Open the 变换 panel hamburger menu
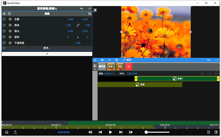 pos(90,14)
